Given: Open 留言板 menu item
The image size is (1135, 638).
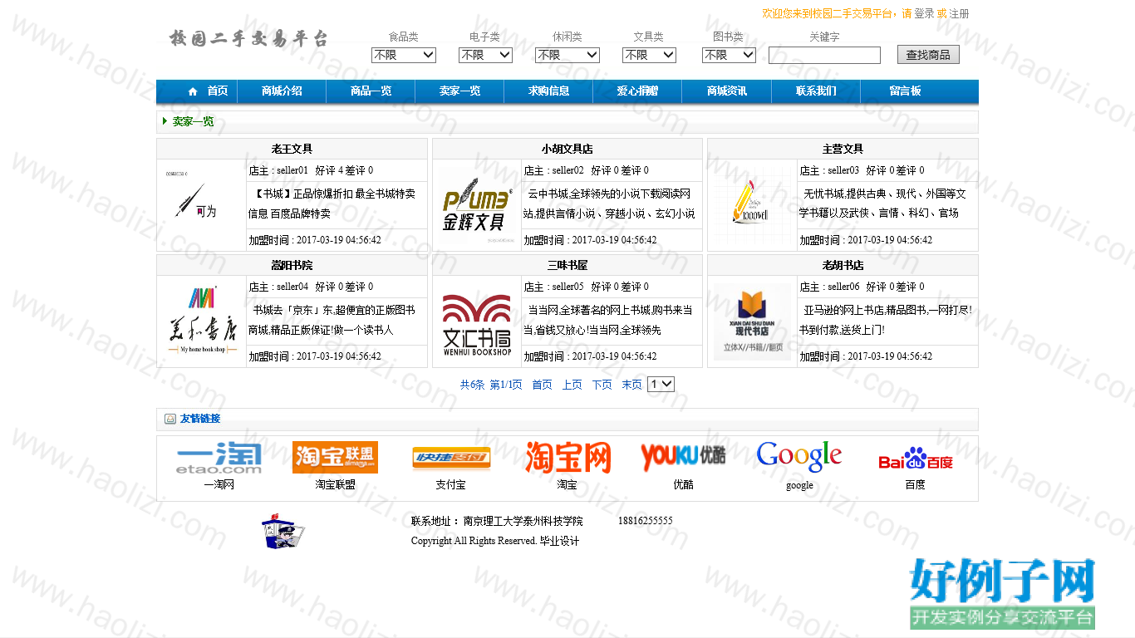Looking at the screenshot, I should coord(905,91).
